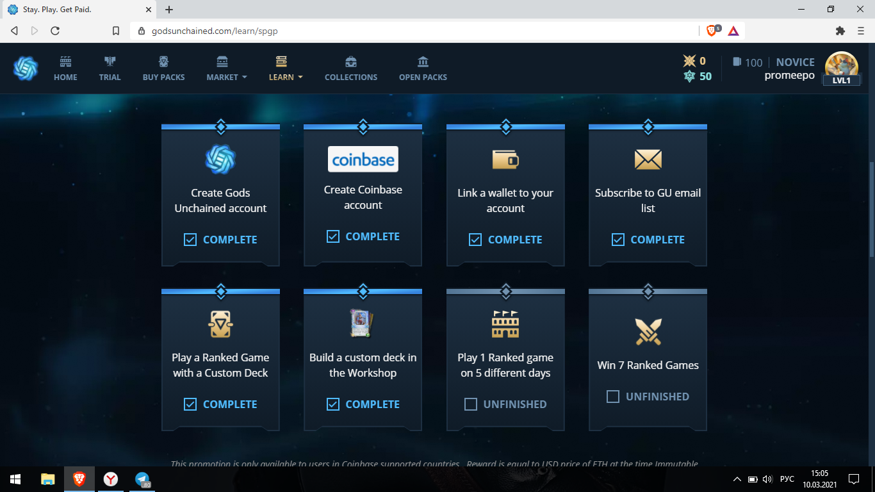Viewport: 875px width, 492px height.
Task: Toggle Create Coinbase account checkbox
Action: click(333, 236)
